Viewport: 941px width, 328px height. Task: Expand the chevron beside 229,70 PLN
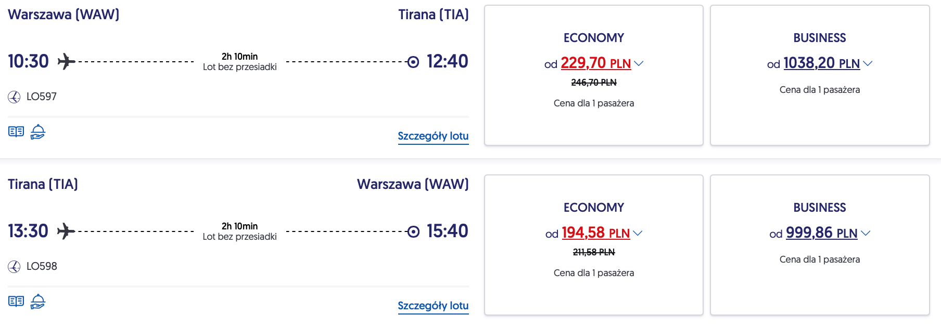coord(639,63)
